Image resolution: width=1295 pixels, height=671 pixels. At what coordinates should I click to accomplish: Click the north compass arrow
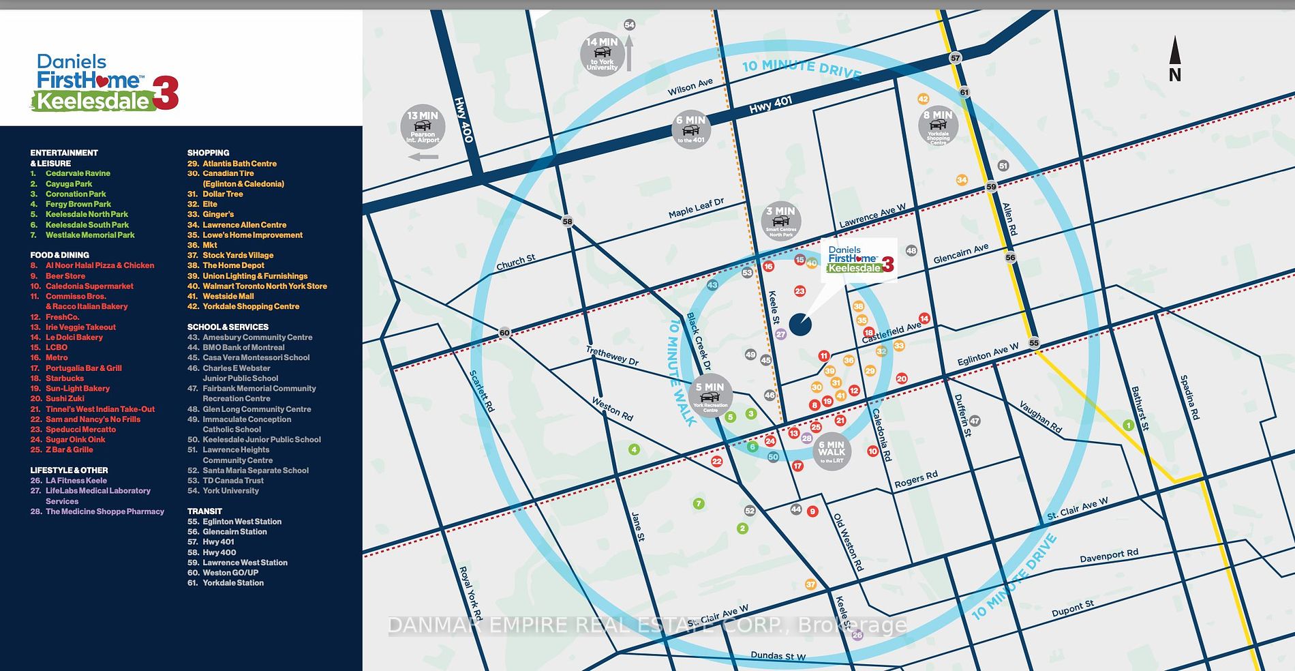1175,59
